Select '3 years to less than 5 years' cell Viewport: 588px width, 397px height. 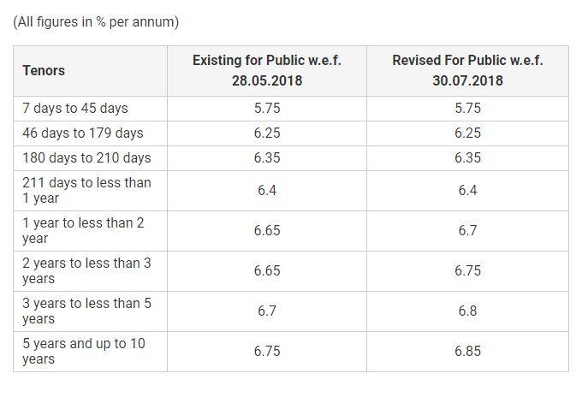point(86,311)
